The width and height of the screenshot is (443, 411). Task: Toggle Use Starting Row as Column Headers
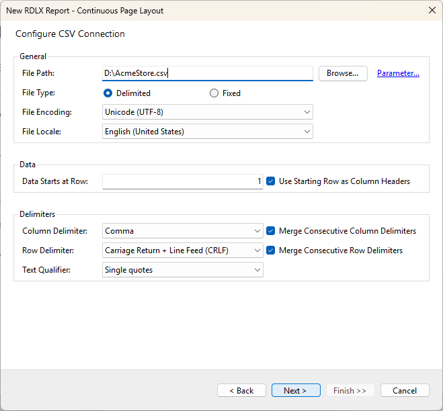click(271, 181)
